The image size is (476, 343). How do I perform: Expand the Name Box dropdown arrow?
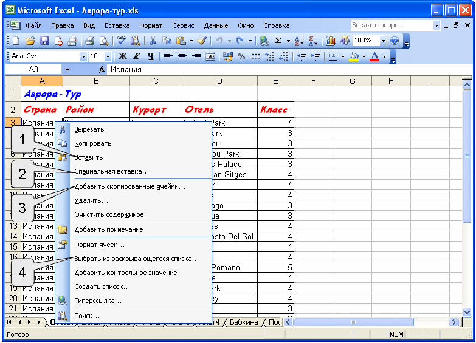click(67, 70)
